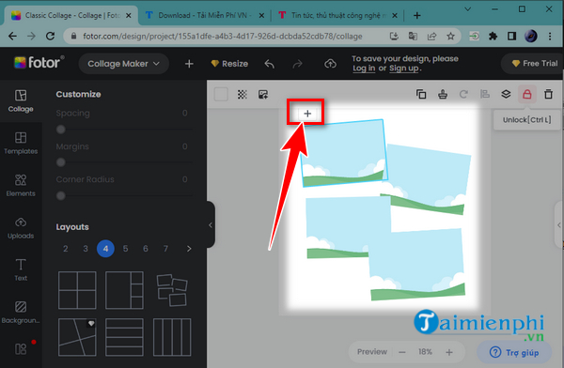Open Chrome three-dot menu
Image resolution: width=564 pixels, height=368 pixels.
550,36
